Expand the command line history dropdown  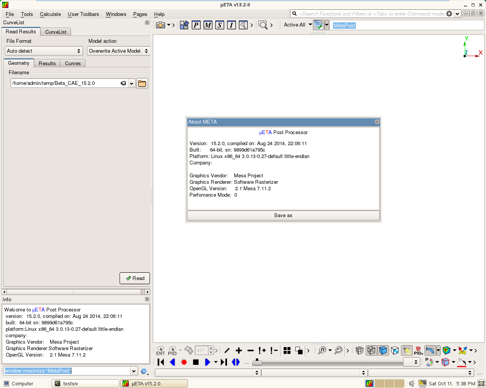point(134,371)
